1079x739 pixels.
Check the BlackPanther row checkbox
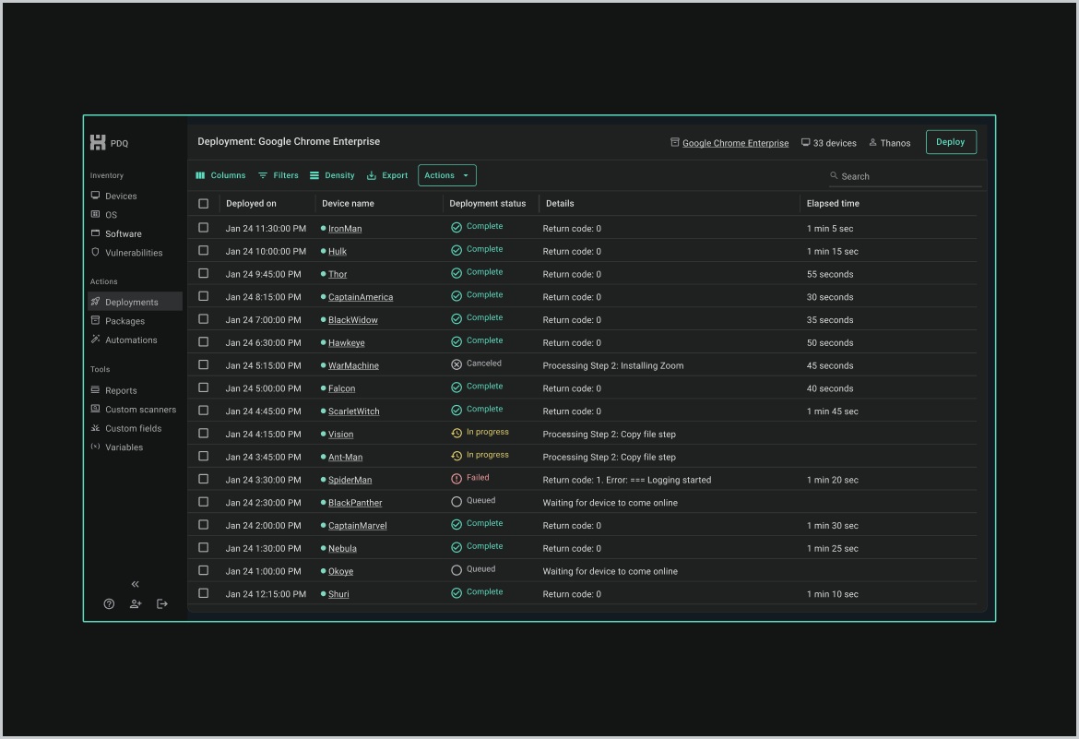click(x=203, y=502)
